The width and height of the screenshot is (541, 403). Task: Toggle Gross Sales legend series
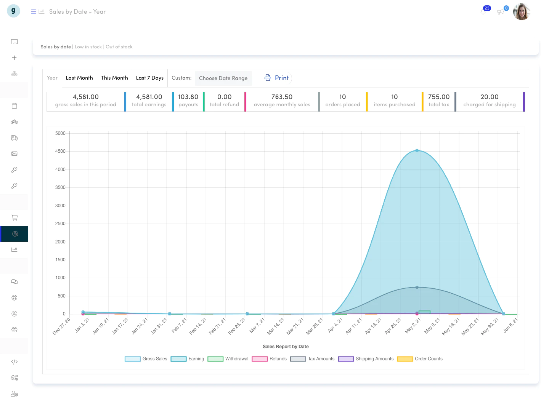click(x=146, y=359)
